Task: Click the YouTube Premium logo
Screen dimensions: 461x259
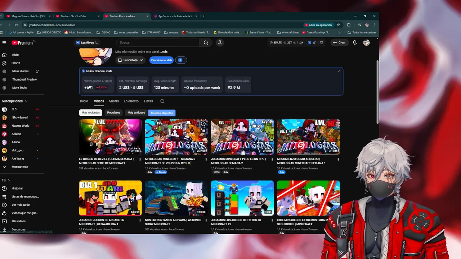Action: pyautogui.click(x=22, y=42)
